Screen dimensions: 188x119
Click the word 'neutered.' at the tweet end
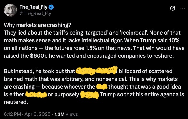[16, 102]
